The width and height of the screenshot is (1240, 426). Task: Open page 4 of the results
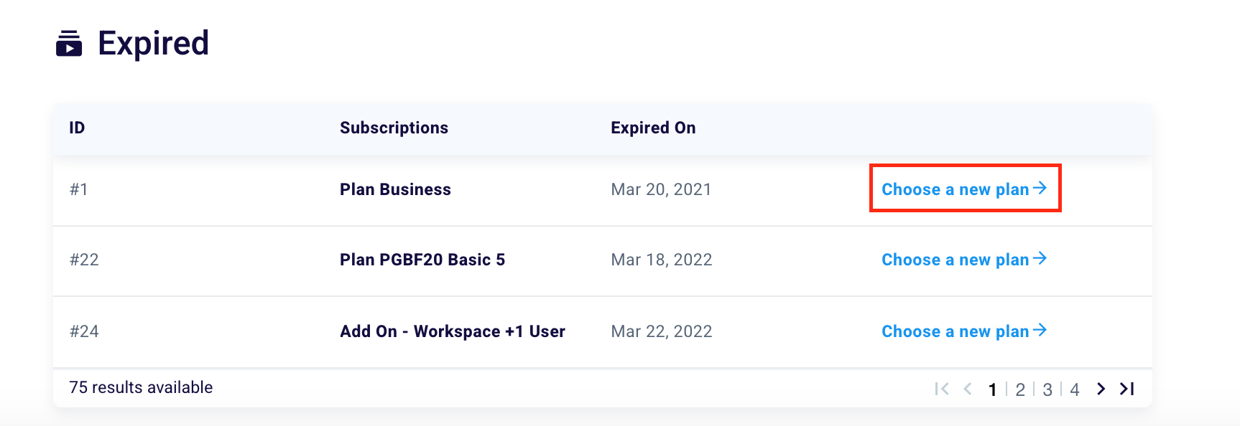[1075, 389]
